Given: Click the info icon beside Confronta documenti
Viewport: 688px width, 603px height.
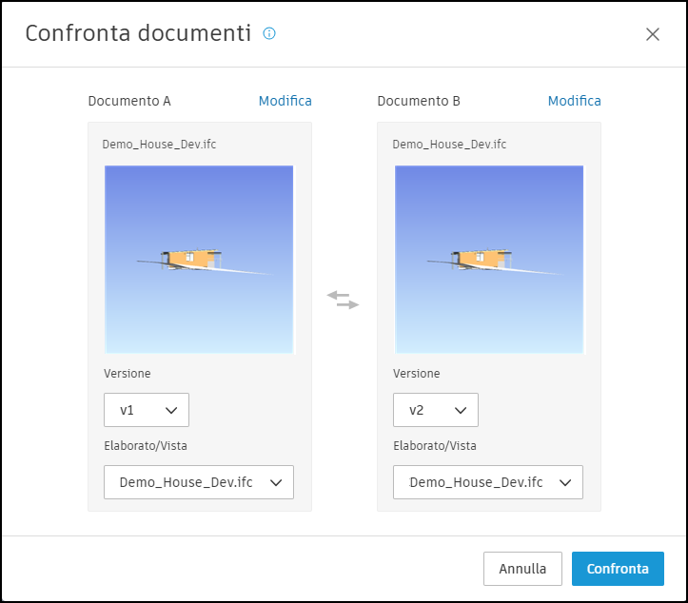Looking at the screenshot, I should point(269,33).
